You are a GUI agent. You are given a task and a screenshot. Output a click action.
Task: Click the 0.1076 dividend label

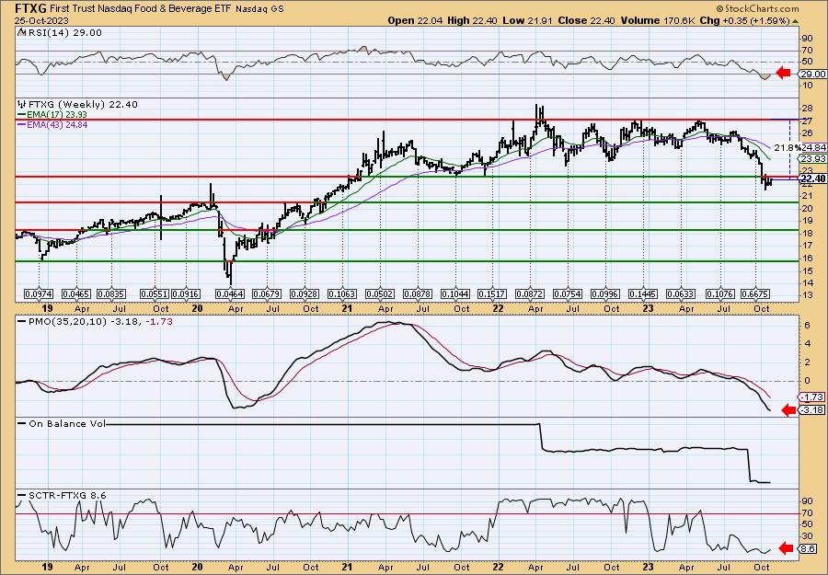[719, 293]
